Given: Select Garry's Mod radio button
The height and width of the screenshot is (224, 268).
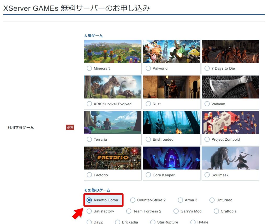Looking at the screenshot, I should (176, 211).
